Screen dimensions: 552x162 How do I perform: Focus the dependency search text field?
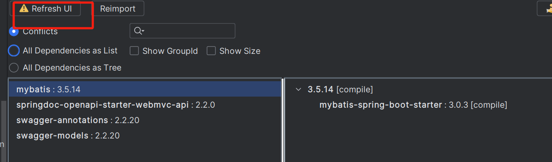(x=183, y=31)
